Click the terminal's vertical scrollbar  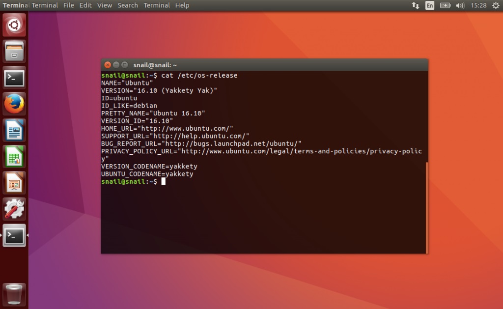pyautogui.click(x=427, y=208)
